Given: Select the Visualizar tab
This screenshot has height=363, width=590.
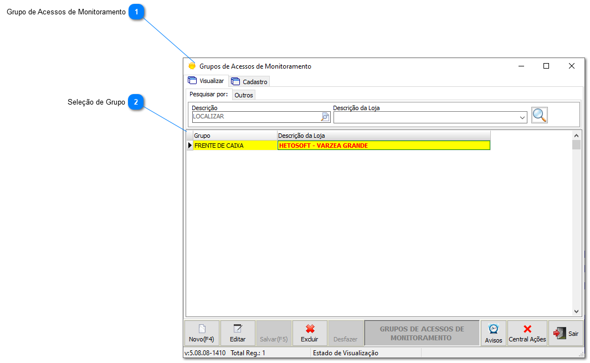Looking at the screenshot, I should (x=206, y=81).
